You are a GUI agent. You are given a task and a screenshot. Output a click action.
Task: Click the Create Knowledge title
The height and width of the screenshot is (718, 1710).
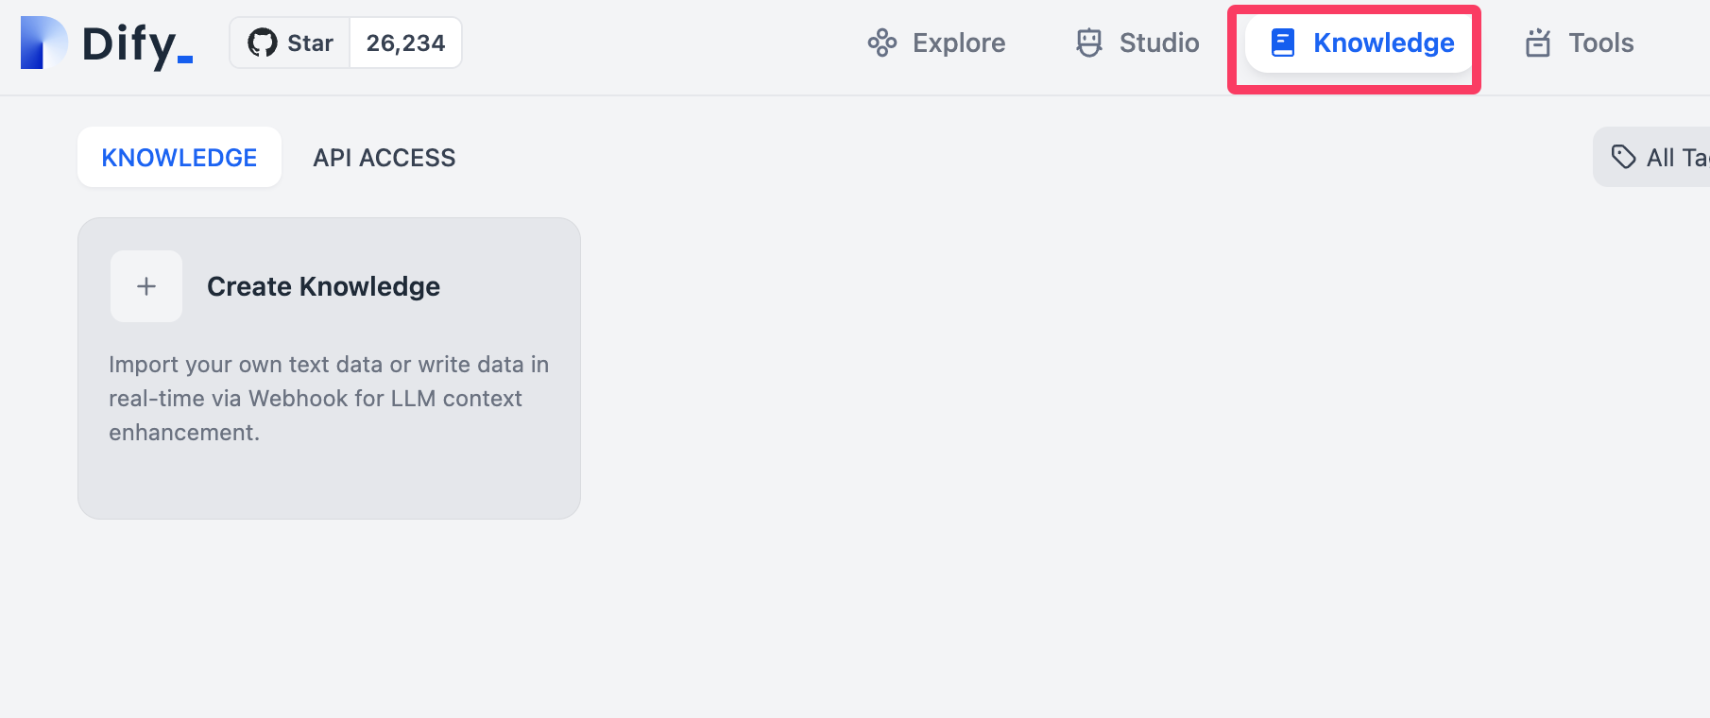click(323, 286)
